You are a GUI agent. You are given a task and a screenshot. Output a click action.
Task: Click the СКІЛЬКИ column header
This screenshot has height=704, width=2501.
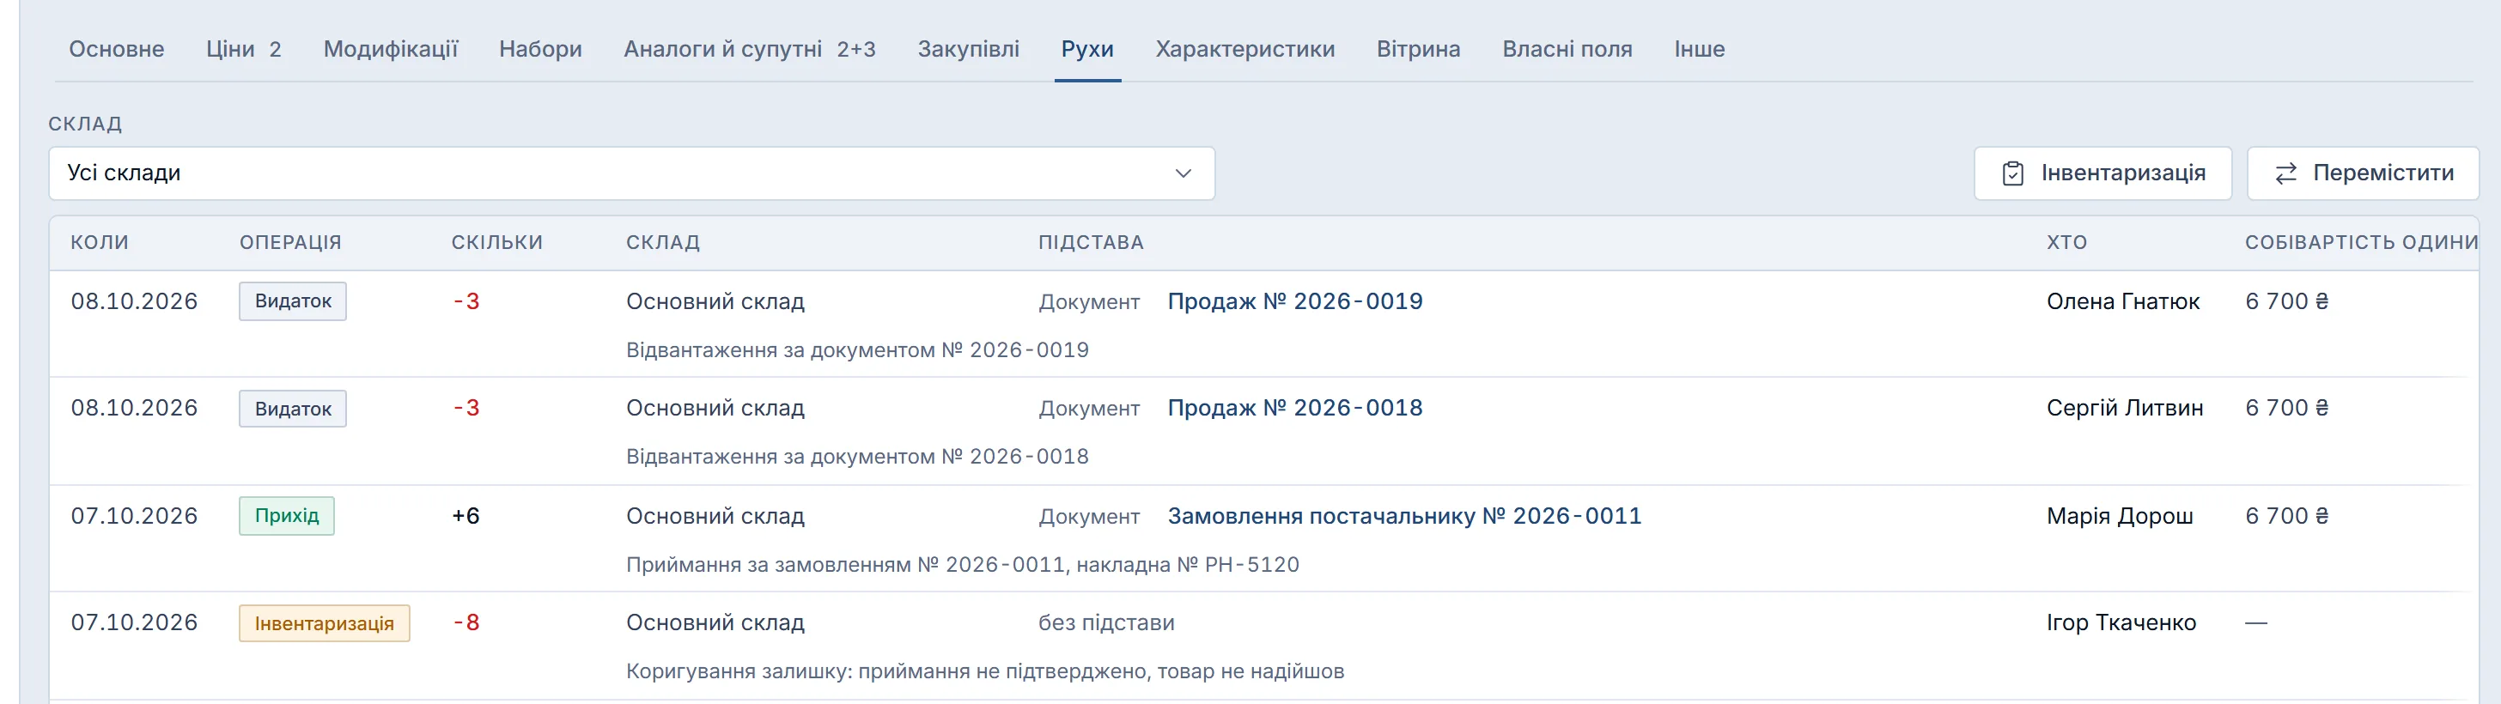[497, 243]
